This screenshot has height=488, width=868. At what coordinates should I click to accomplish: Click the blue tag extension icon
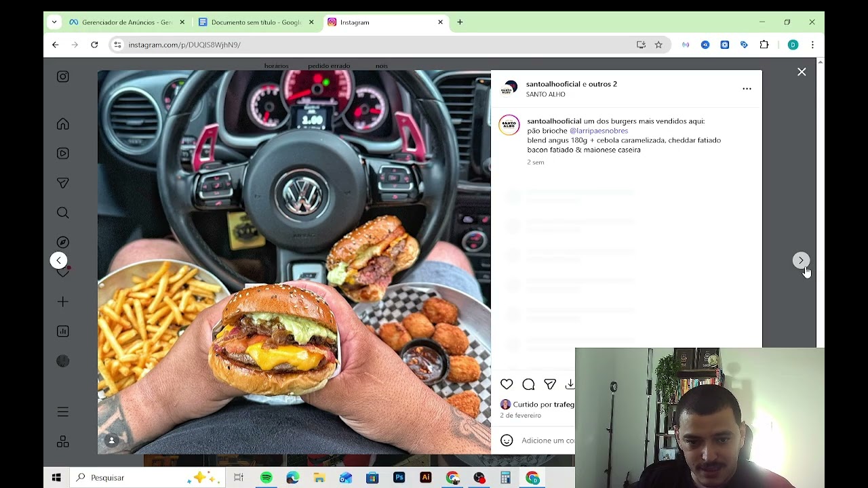tap(745, 45)
